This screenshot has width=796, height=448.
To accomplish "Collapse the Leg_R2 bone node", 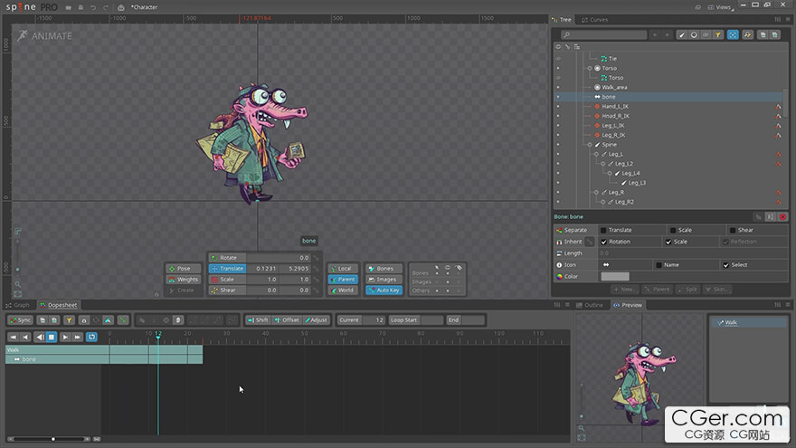I will tap(603, 202).
